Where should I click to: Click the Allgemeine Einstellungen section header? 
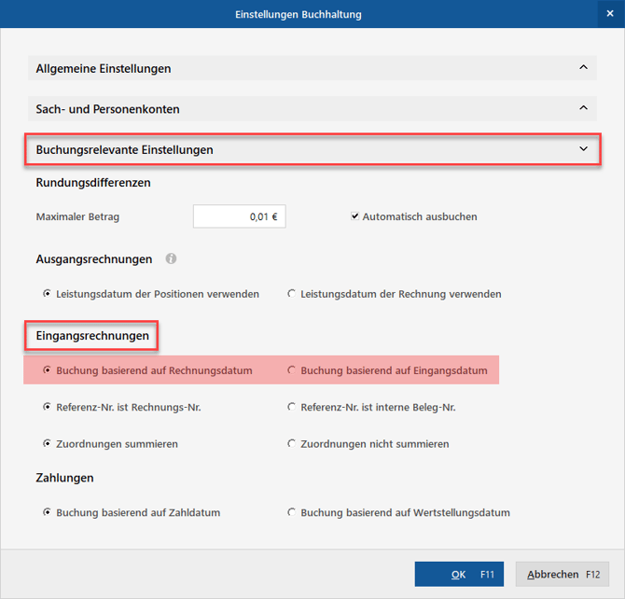coord(312,68)
